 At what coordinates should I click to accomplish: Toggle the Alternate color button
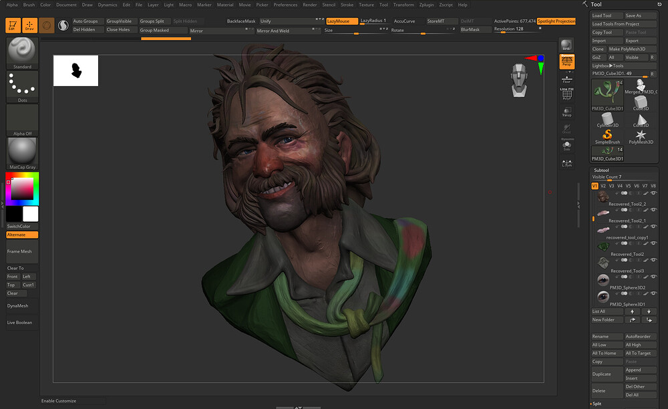point(22,235)
